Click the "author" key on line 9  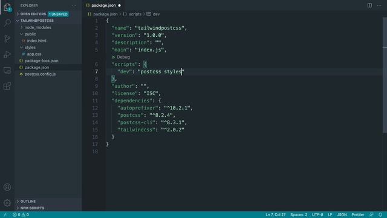click(123, 86)
